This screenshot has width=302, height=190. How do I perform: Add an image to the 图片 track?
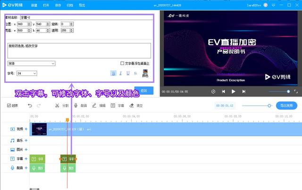click(x=26, y=149)
